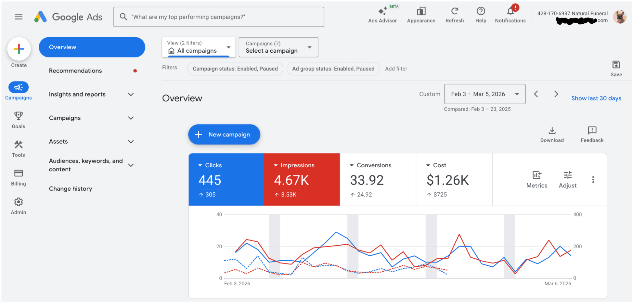The image size is (632, 302).
Task: Refresh the Google Ads data
Action: point(454,14)
